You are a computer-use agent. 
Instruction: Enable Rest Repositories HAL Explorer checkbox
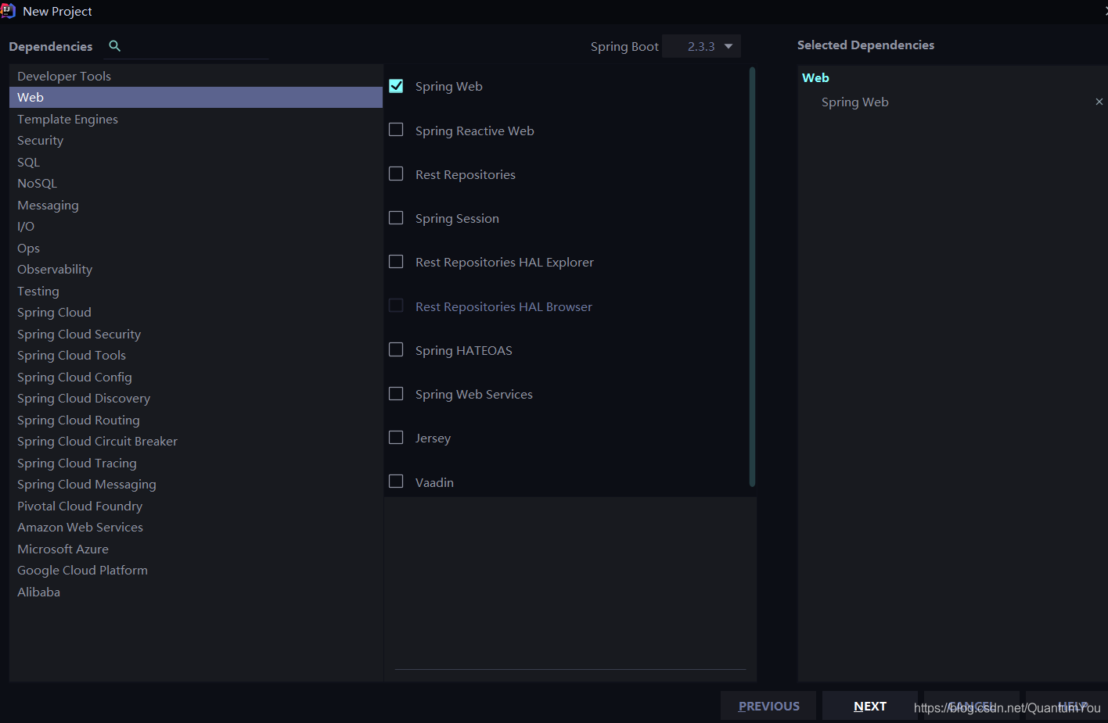396,261
